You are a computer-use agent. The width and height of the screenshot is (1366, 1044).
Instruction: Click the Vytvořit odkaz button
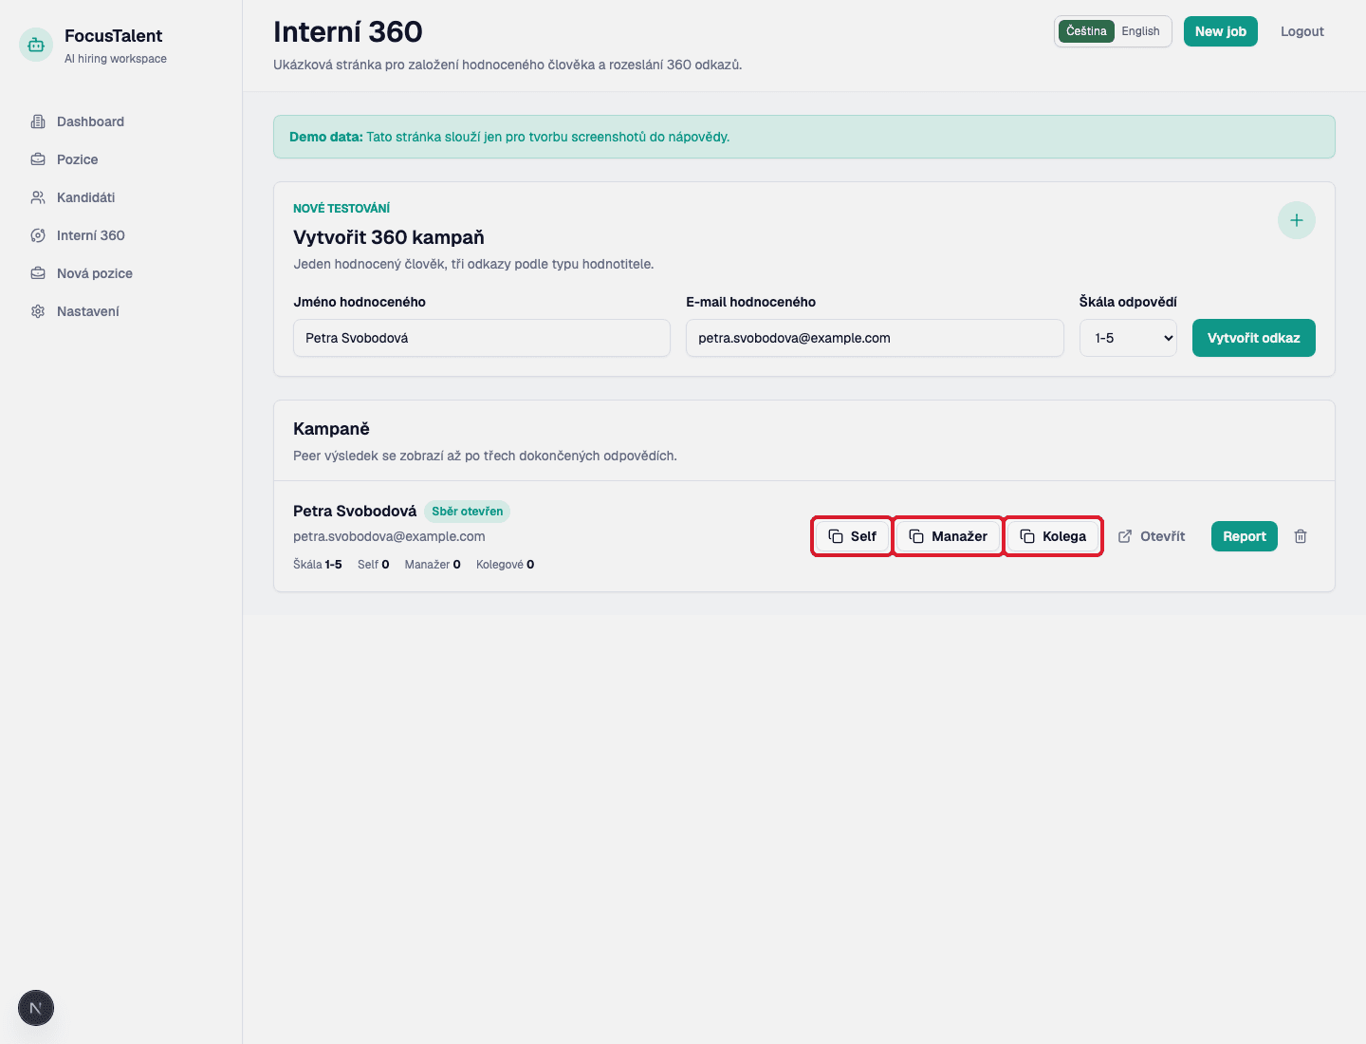(1254, 338)
